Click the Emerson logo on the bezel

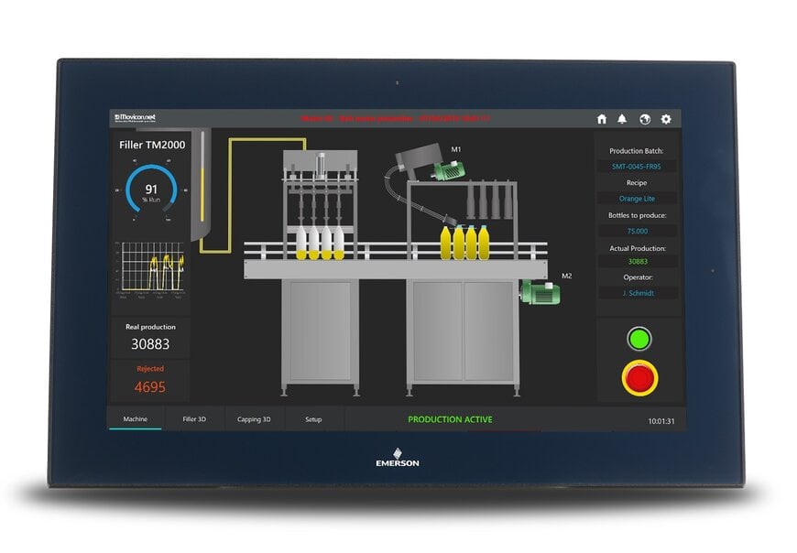click(x=398, y=458)
